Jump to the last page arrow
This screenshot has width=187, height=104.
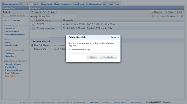point(182,16)
